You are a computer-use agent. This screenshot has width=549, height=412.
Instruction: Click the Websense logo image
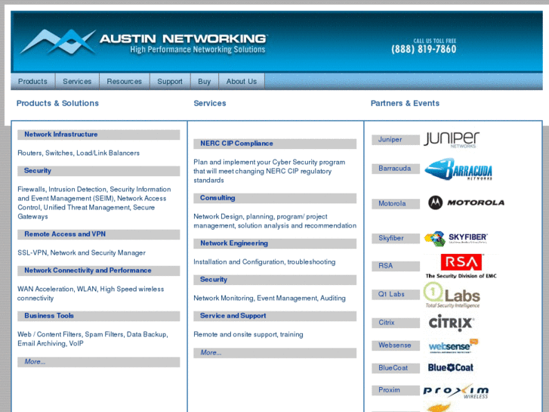[453, 346]
